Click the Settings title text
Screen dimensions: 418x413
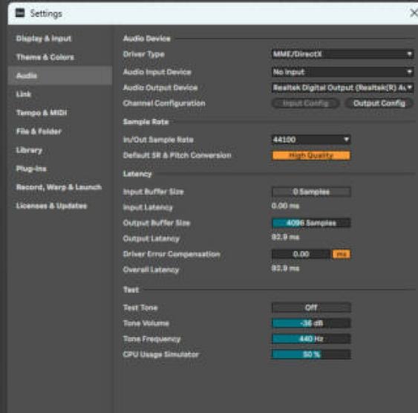pyautogui.click(x=46, y=13)
